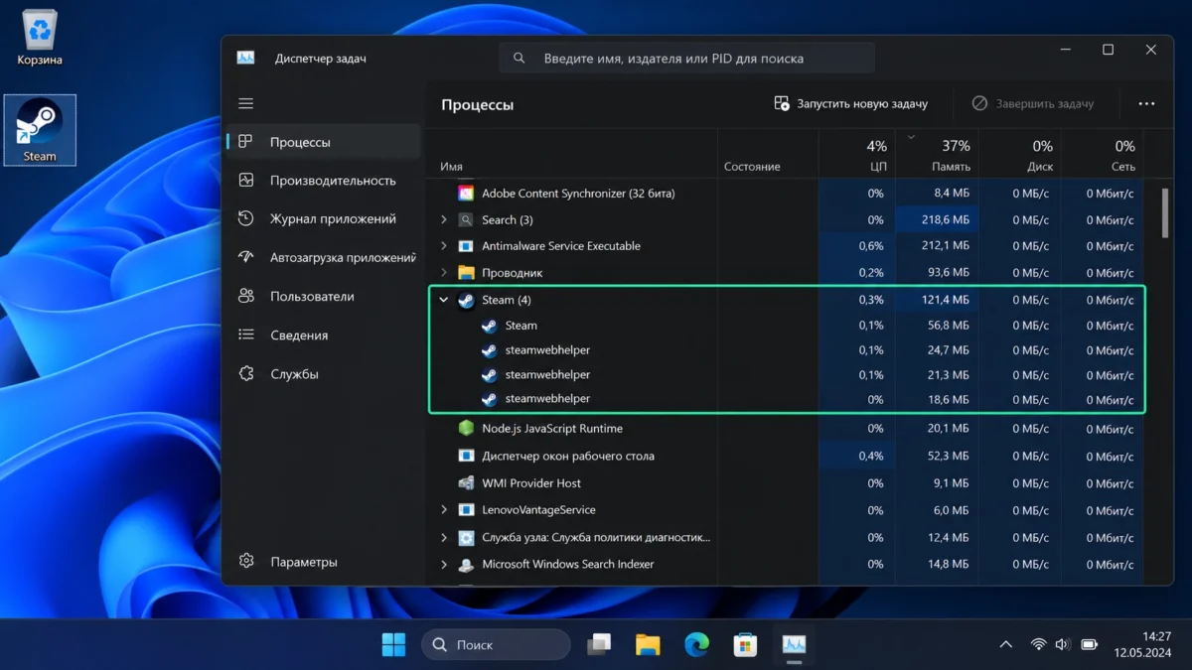
Task: Open the Автозагрузка приложений tab
Action: point(325,258)
